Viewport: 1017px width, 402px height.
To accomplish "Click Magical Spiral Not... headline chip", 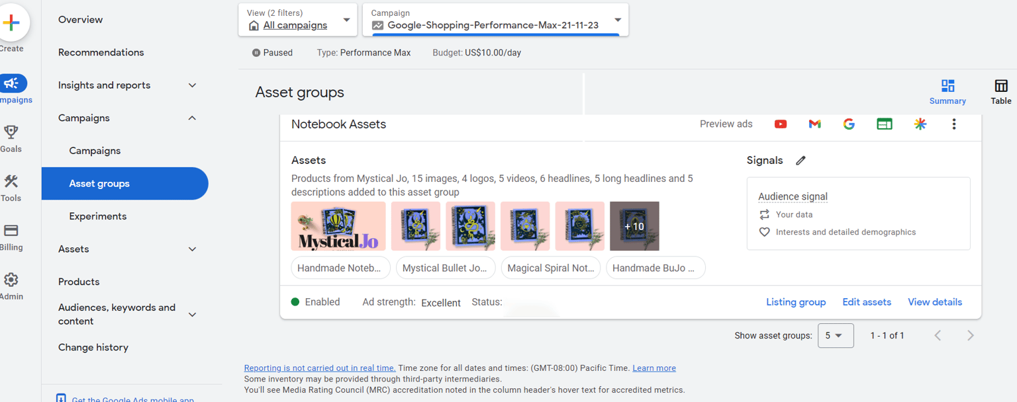I will pos(551,268).
